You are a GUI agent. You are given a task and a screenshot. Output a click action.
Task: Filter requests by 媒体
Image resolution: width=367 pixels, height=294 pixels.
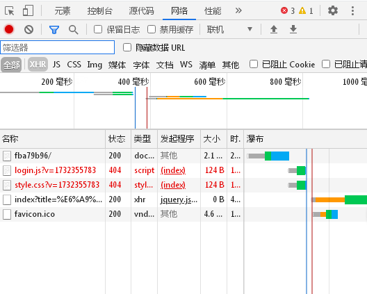point(117,65)
